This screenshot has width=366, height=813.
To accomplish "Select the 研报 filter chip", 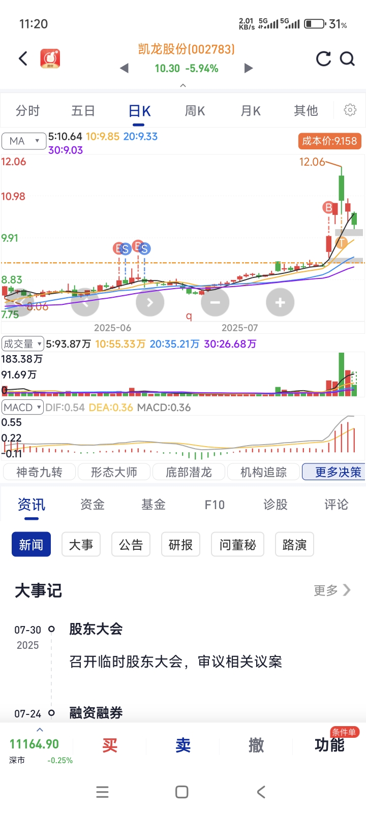I will [180, 545].
